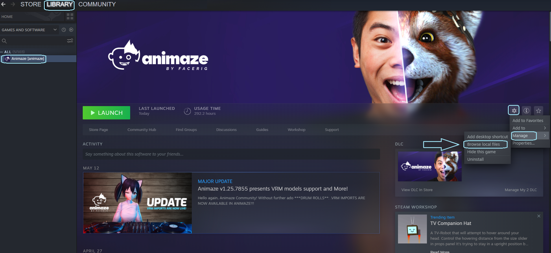
Task: Click the library search magnifier icon
Action: (4, 41)
